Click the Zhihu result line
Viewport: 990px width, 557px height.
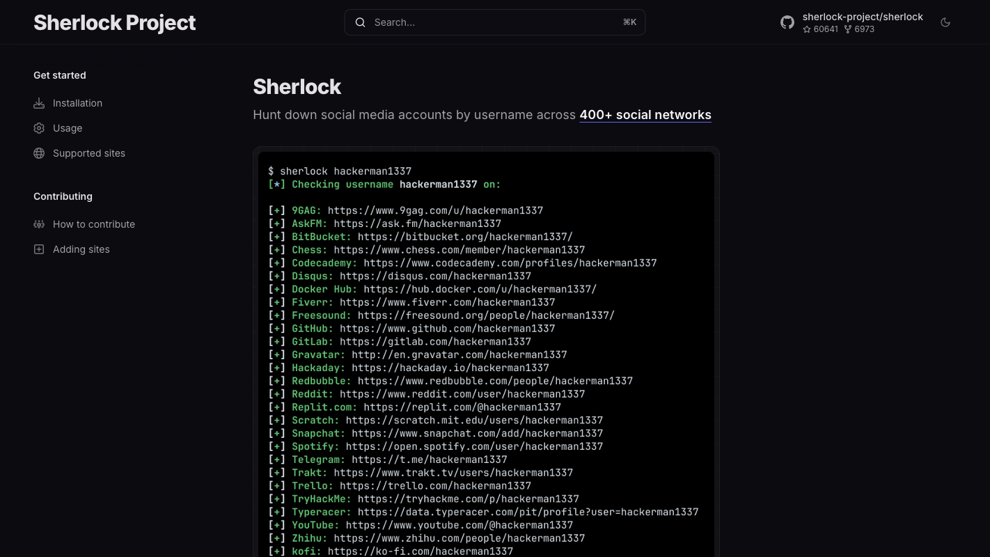426,538
